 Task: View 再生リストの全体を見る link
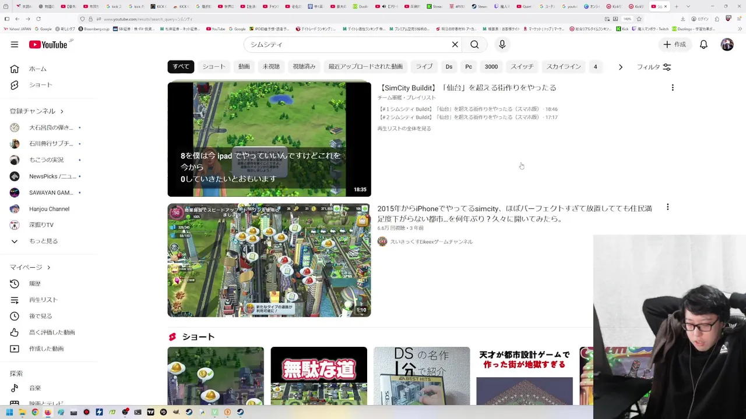[x=404, y=129]
